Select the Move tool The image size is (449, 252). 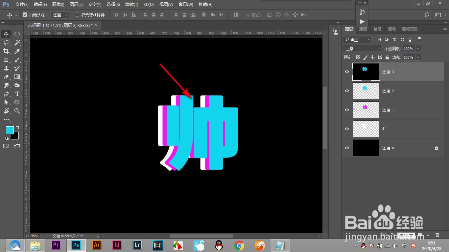[6, 34]
